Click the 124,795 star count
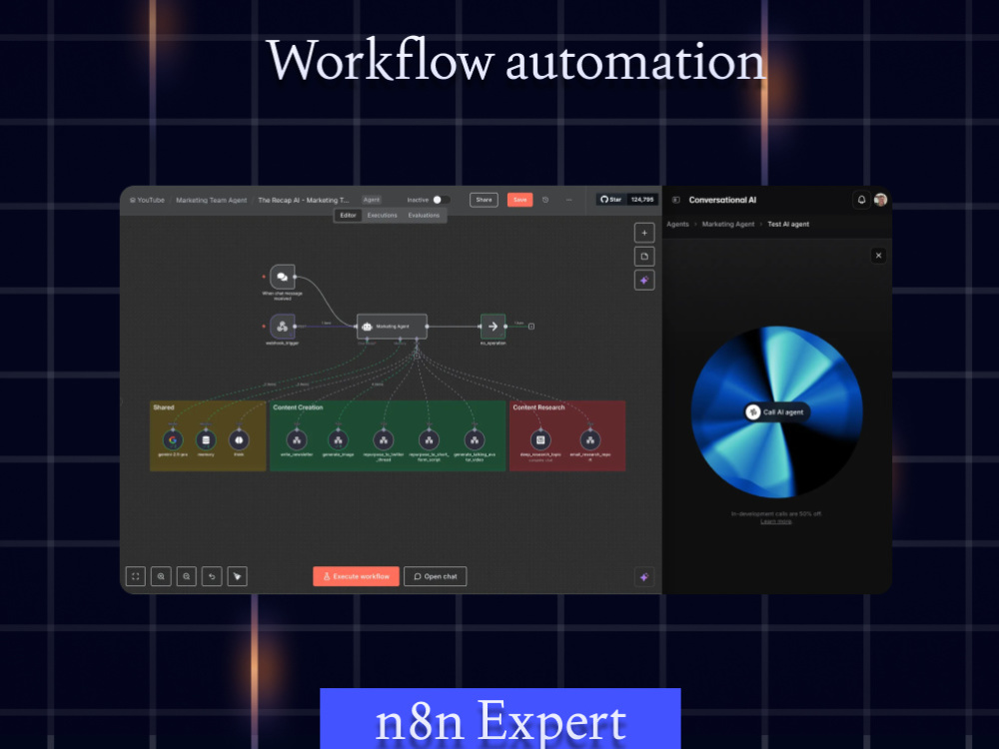Viewport: 999px width, 749px height. click(642, 200)
